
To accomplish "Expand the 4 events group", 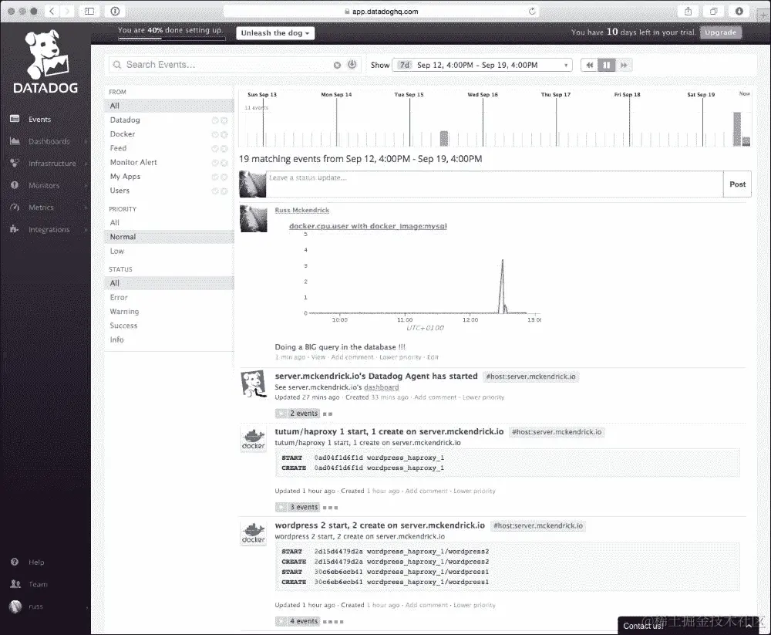I will click(x=298, y=621).
